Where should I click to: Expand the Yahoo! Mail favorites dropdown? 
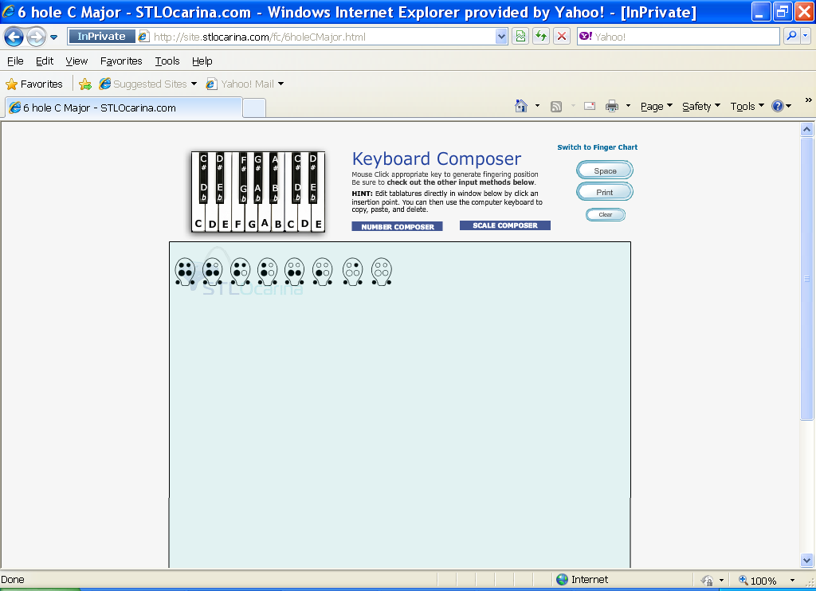(281, 84)
